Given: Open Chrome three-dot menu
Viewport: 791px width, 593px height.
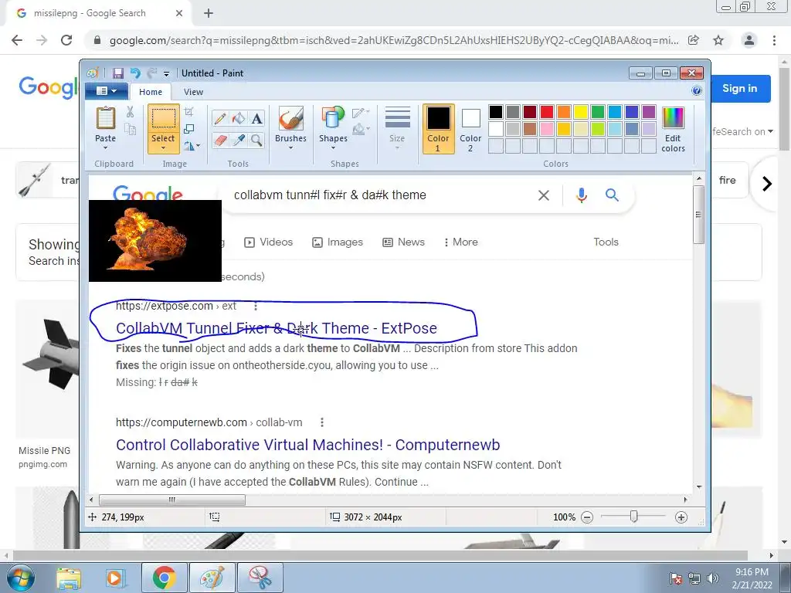Looking at the screenshot, I should tap(774, 40).
